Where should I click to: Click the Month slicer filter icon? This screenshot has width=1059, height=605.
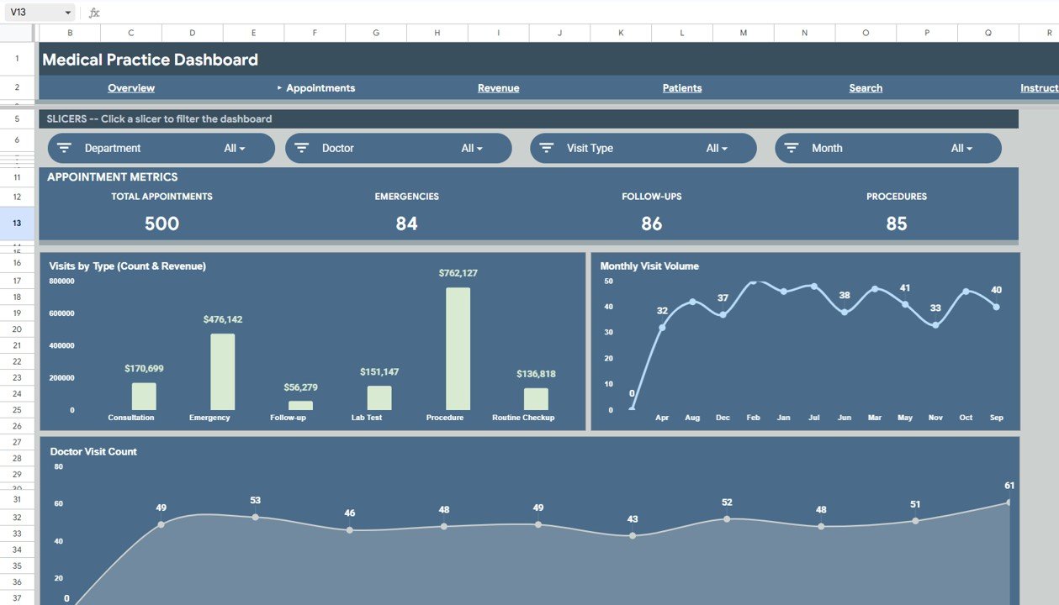(x=791, y=147)
